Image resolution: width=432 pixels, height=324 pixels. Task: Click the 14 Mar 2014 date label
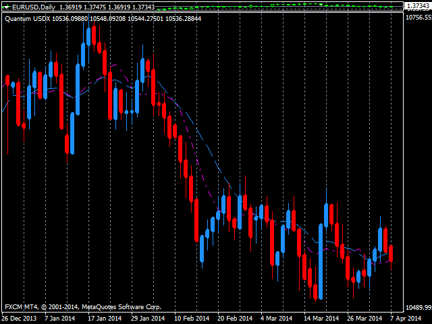(x=321, y=318)
